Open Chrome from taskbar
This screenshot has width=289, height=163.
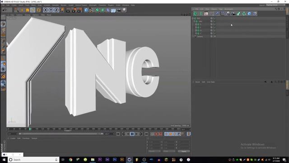70,160
